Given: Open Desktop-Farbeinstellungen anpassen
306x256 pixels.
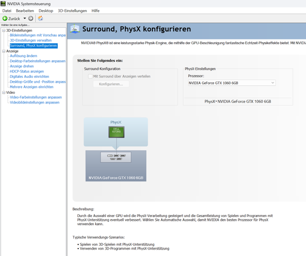Looking at the screenshot, I should click(37, 61).
